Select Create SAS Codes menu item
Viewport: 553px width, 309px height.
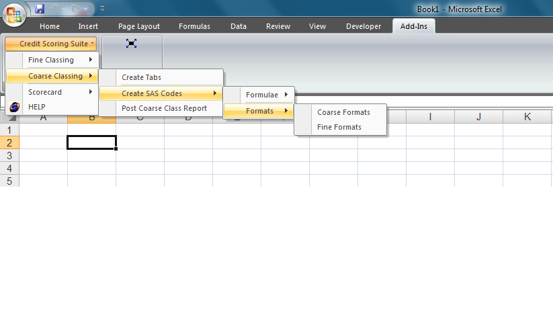tap(161, 93)
